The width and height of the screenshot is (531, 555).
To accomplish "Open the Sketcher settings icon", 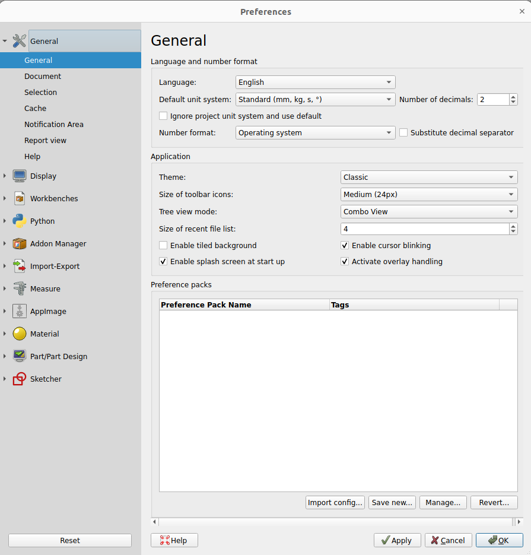I will [19, 379].
